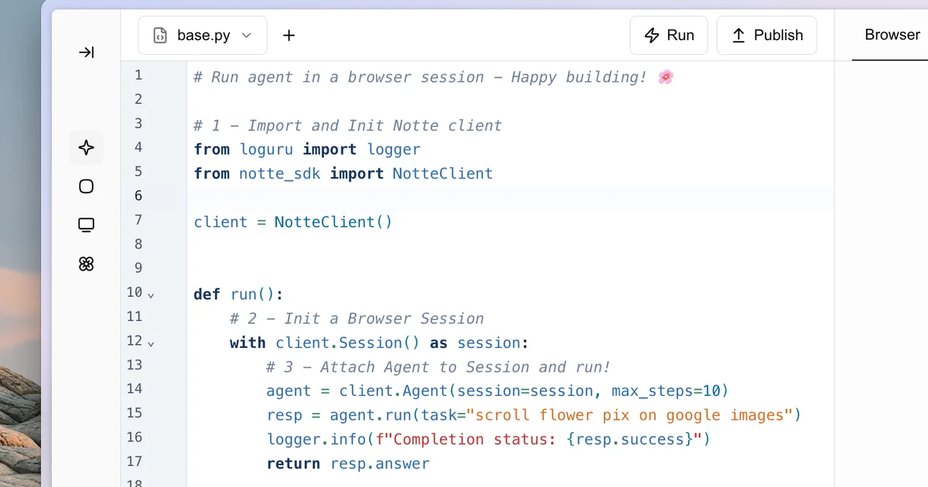This screenshot has width=928, height=487.
Task: Collapse the def run() fold arrow
Action: click(x=151, y=295)
